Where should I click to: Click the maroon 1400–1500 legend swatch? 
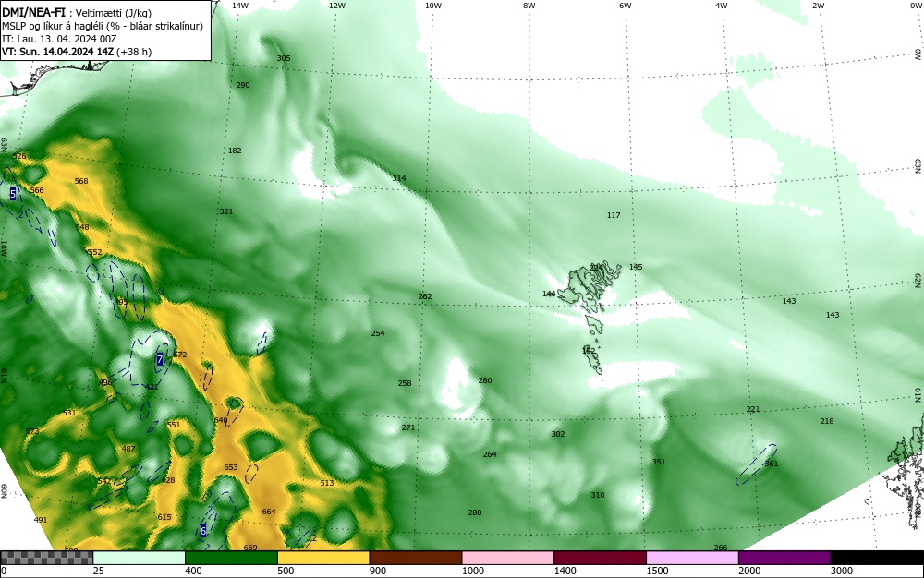(x=600, y=558)
